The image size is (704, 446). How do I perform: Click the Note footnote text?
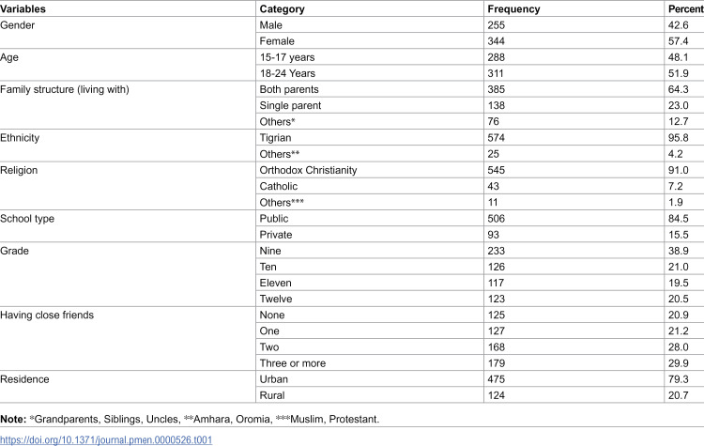point(190,419)
